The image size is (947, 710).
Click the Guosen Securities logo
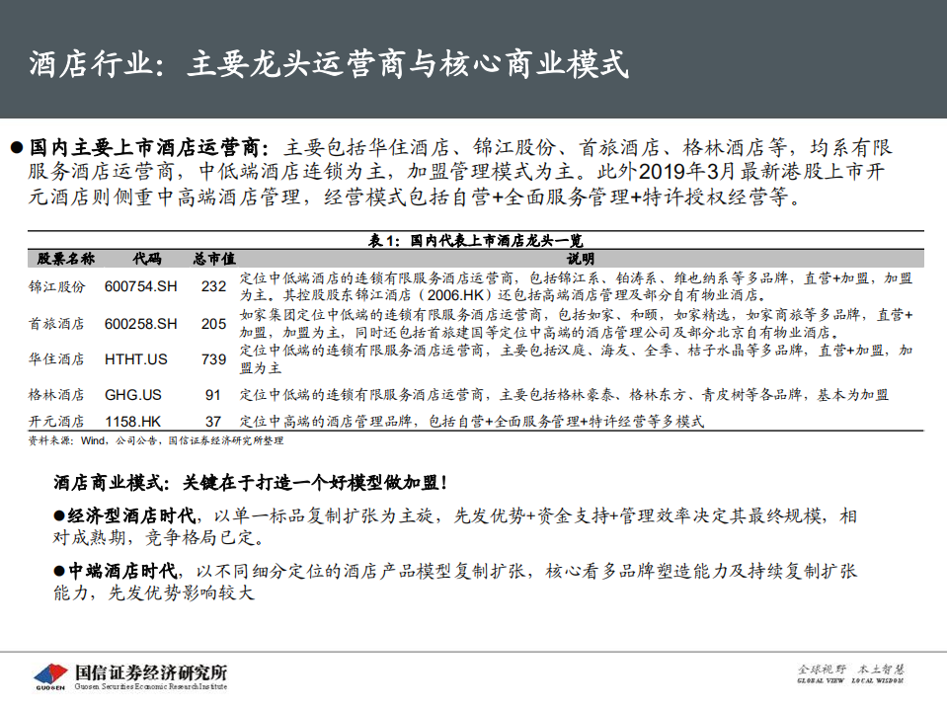tap(128, 671)
